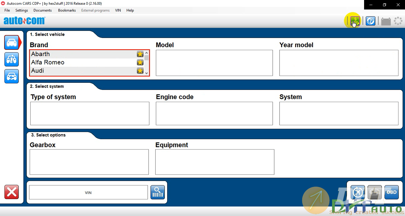Open the green legislated OBD icon
Image resolution: width=405 pixels, height=216 pixels.
click(x=355, y=21)
